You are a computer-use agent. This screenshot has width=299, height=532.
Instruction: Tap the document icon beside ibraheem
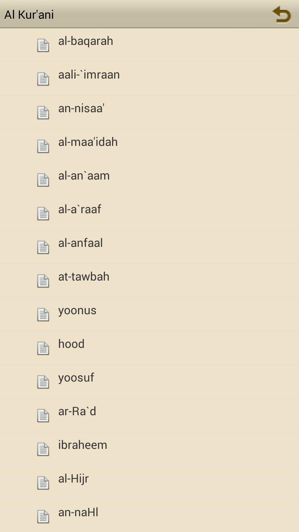click(x=43, y=449)
